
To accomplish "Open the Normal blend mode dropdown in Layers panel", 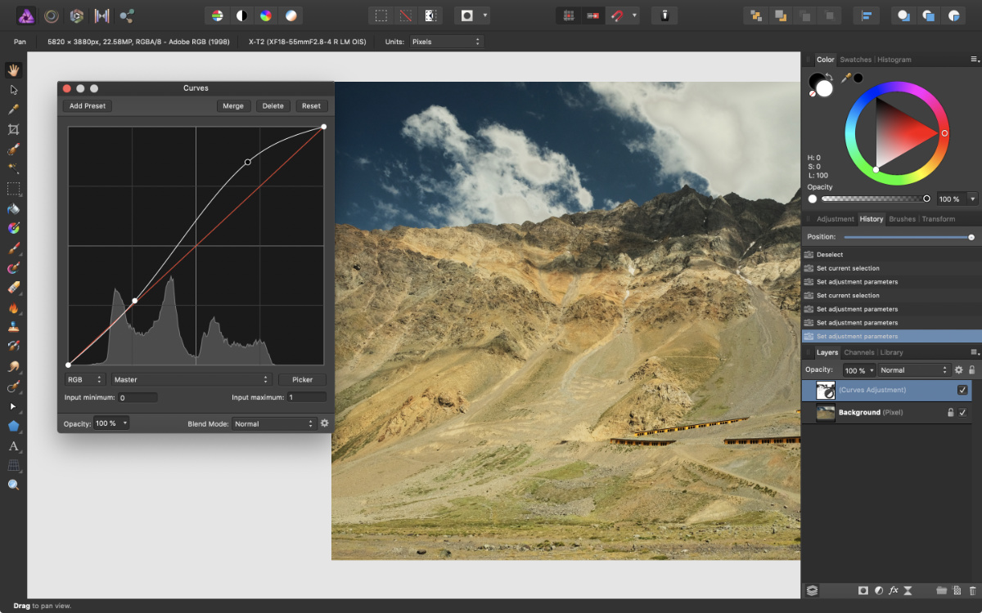I will tap(912, 369).
